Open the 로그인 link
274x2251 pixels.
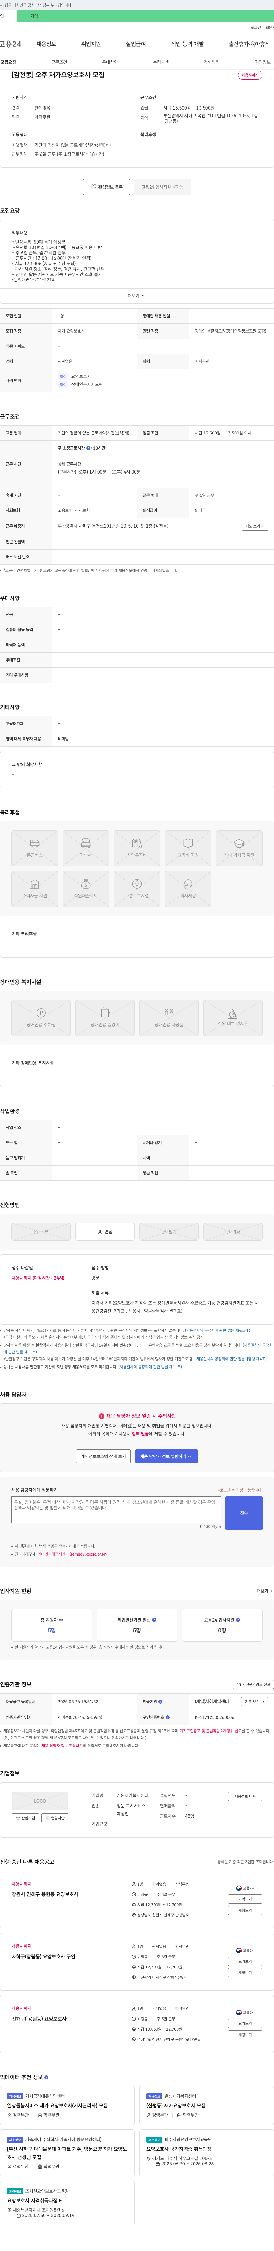point(256,27)
